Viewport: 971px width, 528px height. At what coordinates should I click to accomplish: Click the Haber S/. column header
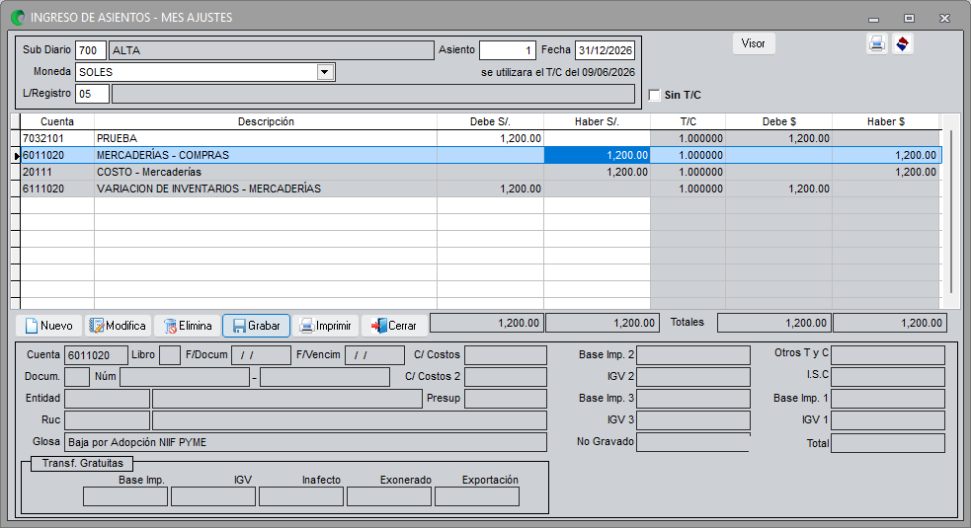597,121
